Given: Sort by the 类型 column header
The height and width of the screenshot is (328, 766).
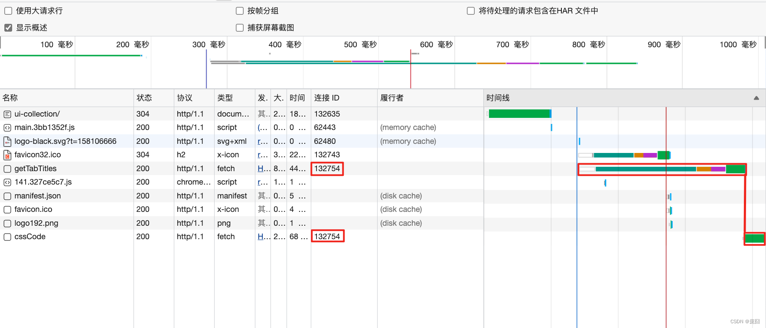Looking at the screenshot, I should pos(235,98).
